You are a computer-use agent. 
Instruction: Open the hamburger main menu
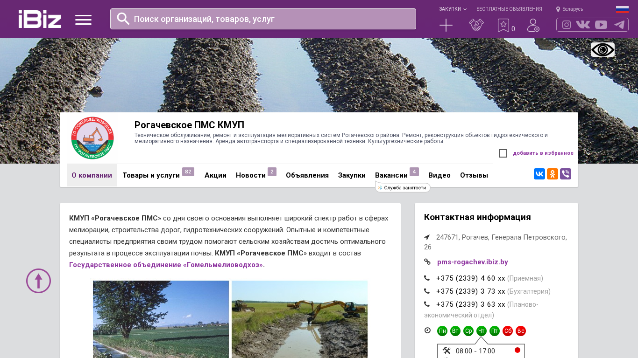point(83,20)
